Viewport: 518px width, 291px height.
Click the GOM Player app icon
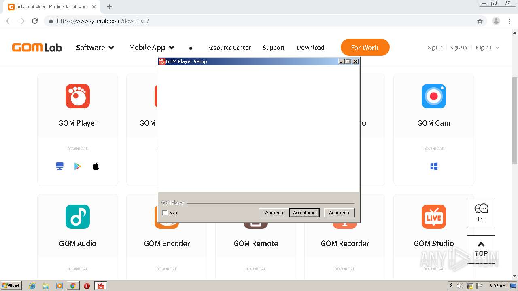[x=78, y=96]
